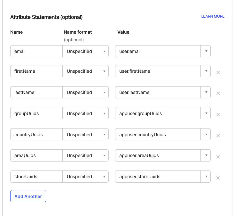Edit the email name field
This screenshot has width=234, height=216.
(x=36, y=51)
